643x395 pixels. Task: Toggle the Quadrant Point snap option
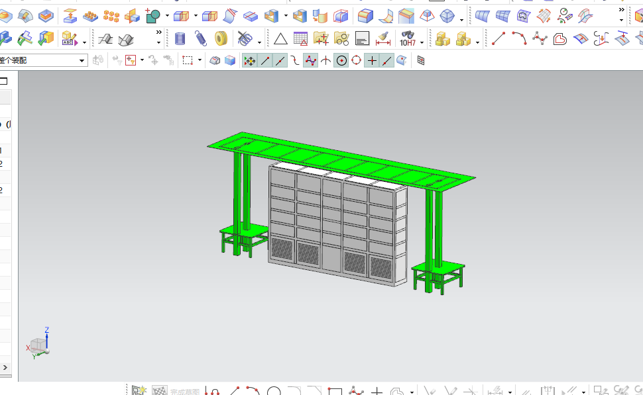coord(357,61)
